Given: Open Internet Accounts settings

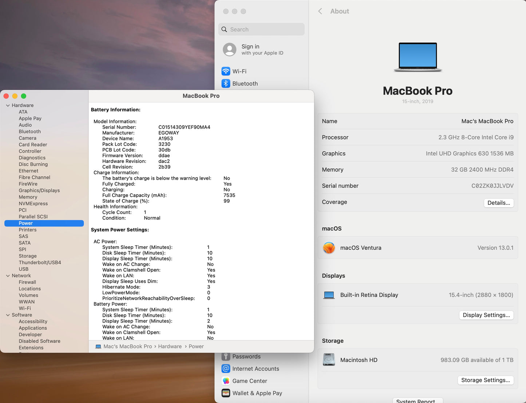Looking at the screenshot, I should (226, 368).
